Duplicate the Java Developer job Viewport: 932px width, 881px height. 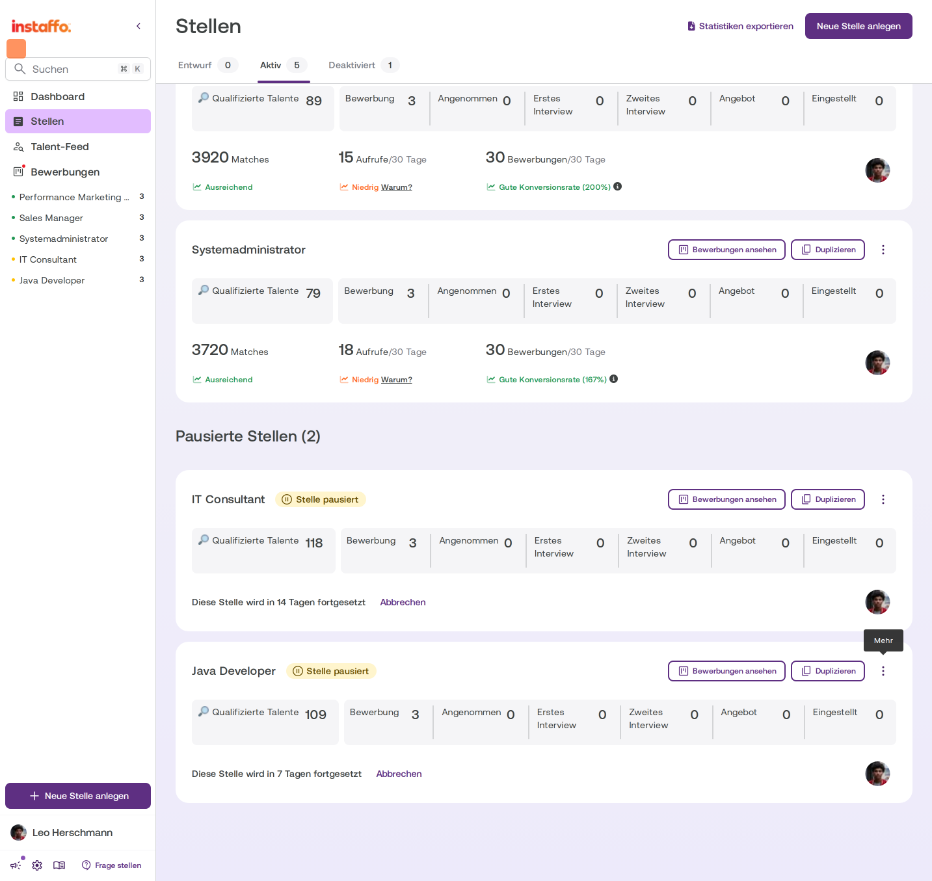pos(828,671)
